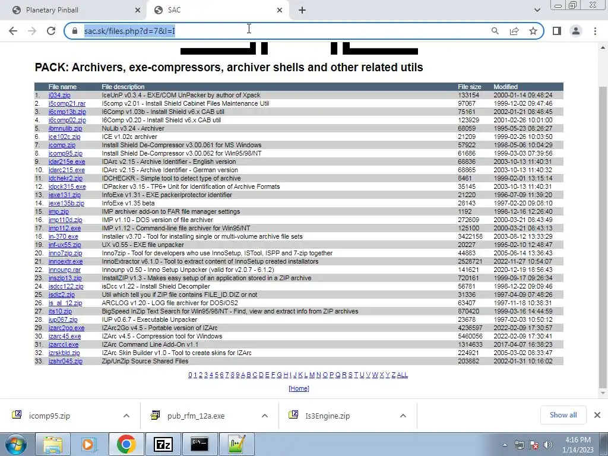Open downloaded icomp95.zip file

click(49, 416)
